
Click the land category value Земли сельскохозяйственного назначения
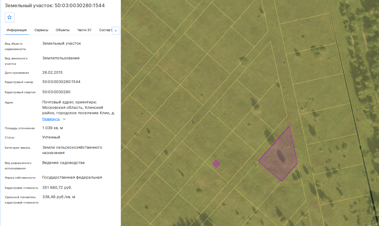click(72, 150)
